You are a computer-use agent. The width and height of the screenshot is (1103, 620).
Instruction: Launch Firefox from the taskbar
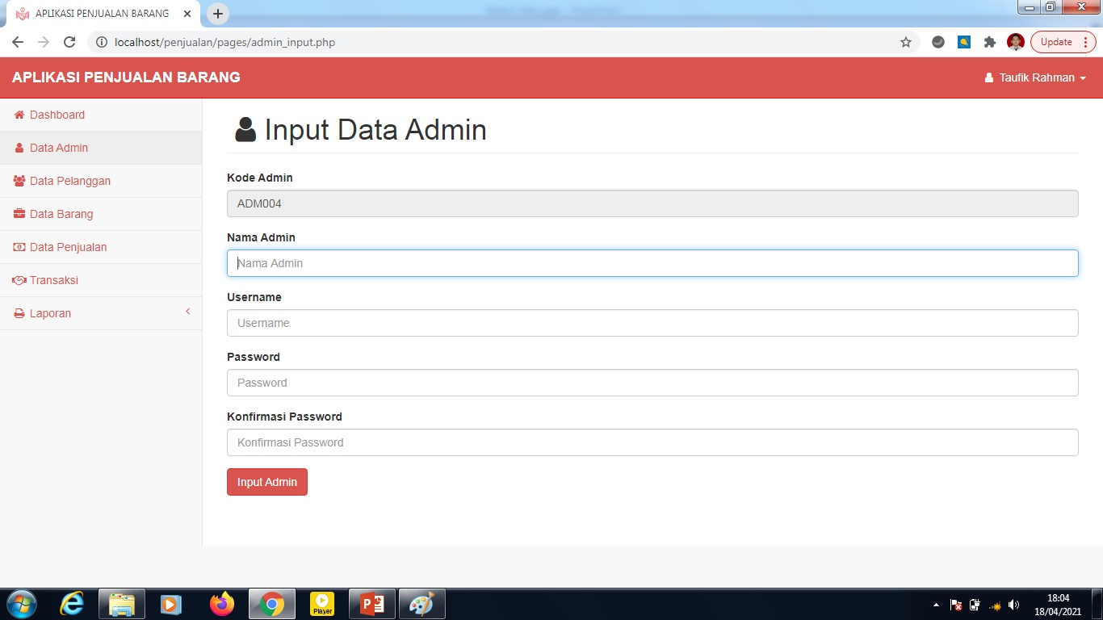coord(222,603)
